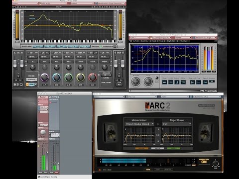The image size is (239, 179).
Task: Open the first header dropdown of HEQ window
Action: click(x=25, y=3)
